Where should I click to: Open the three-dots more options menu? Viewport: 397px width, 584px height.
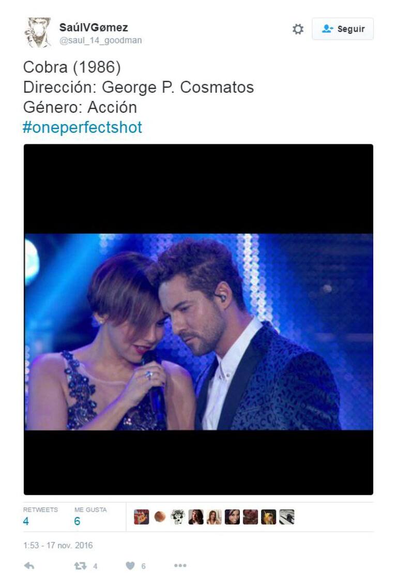point(180,566)
